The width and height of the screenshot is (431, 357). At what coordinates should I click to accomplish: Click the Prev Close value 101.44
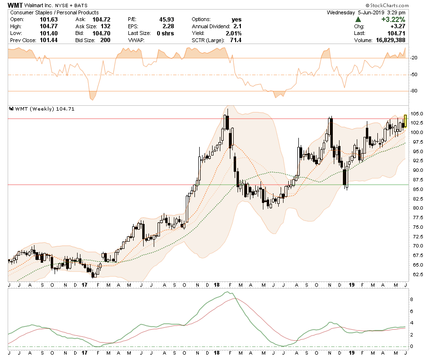(49, 40)
